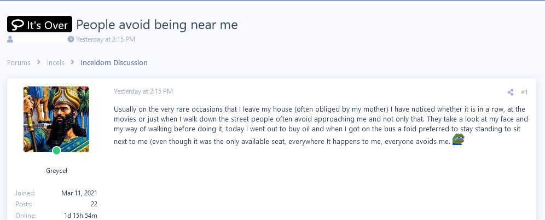Click the chevron arrow after Forums breadcrumb
The height and width of the screenshot is (220, 545).
39,62
